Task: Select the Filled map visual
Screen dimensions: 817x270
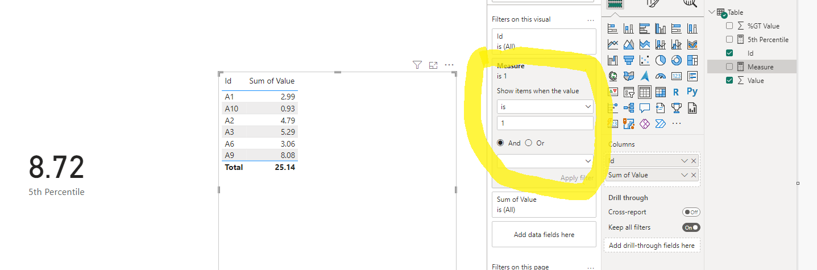Action: 629,76
